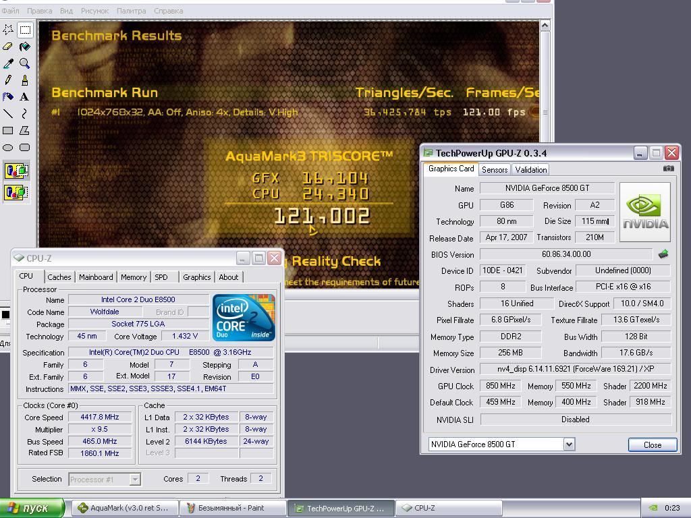
Task: Click the Core Voltage value 1.432 V
Action: pyautogui.click(x=185, y=336)
